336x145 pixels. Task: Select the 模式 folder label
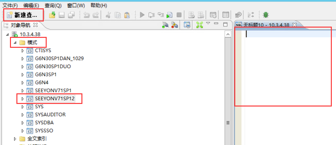pos(33,42)
